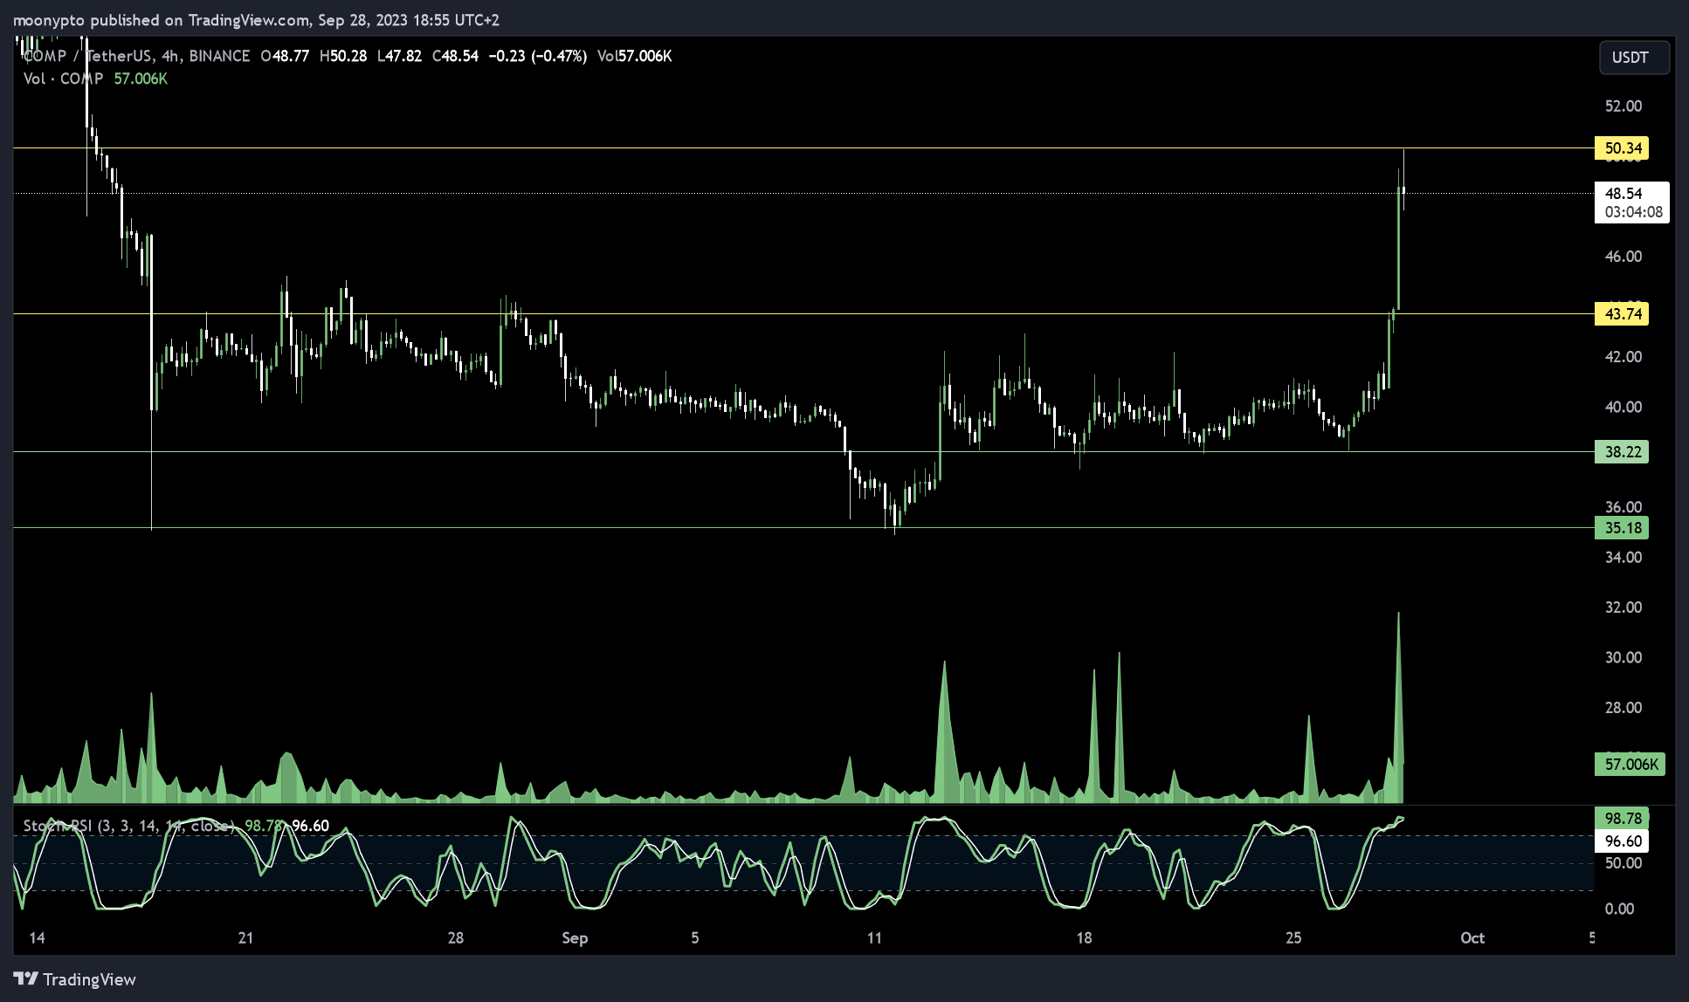
Task: Click the 32.00 price axis label
Action: point(1624,607)
